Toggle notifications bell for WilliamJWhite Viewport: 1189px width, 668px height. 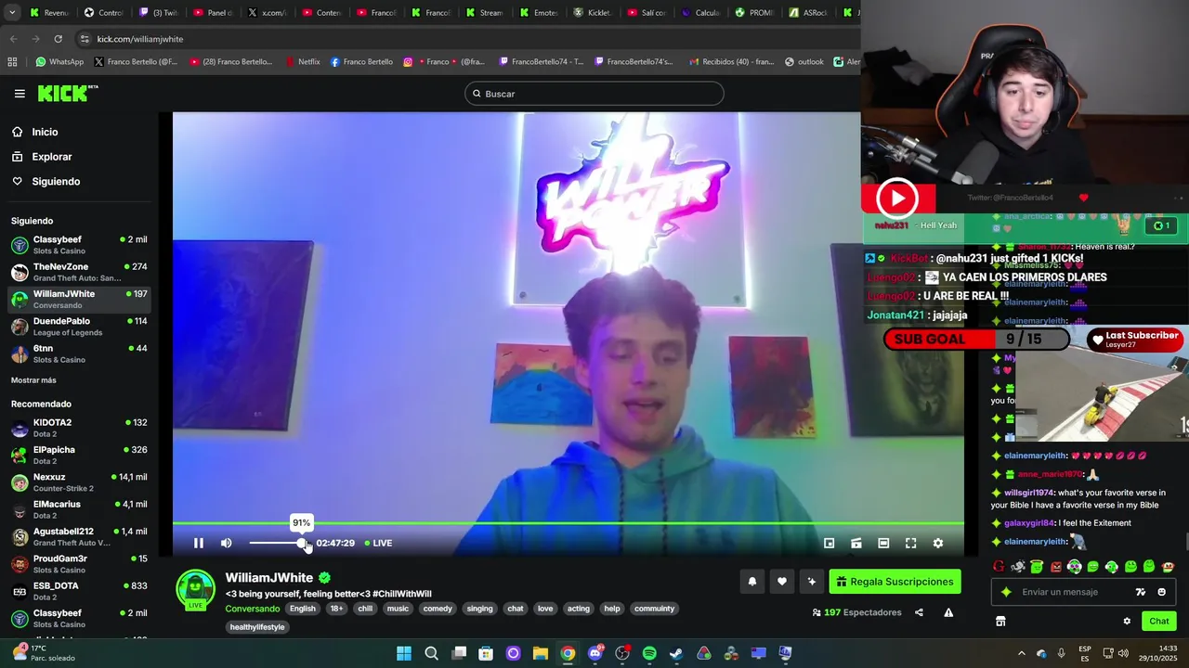pyautogui.click(x=752, y=582)
